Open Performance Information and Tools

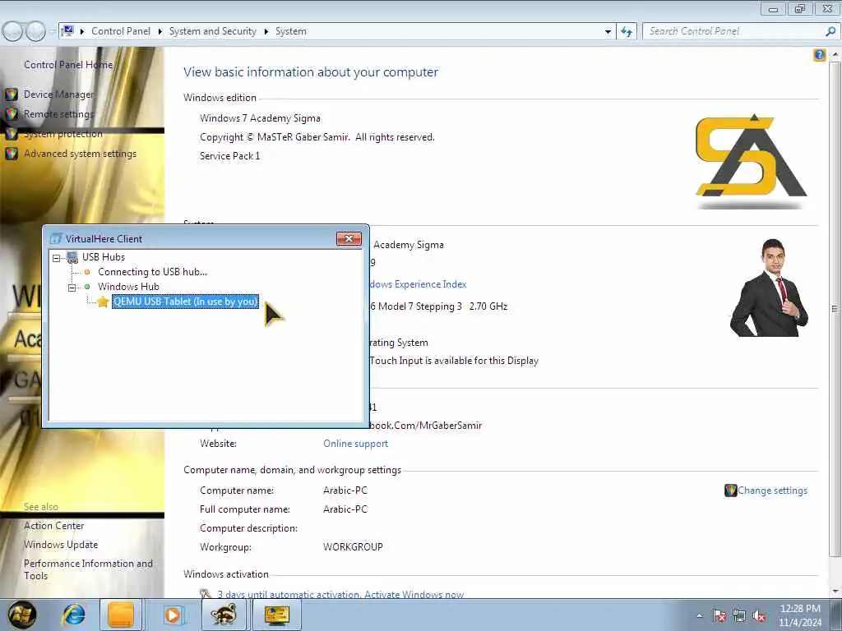coord(88,570)
